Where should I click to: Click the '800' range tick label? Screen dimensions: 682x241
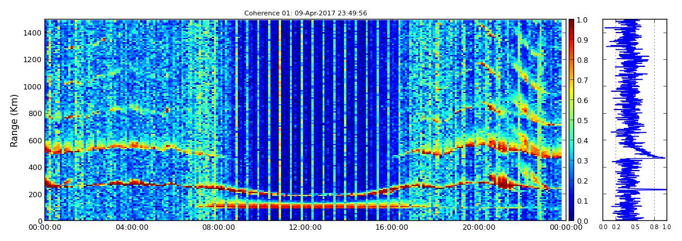click(x=35, y=113)
